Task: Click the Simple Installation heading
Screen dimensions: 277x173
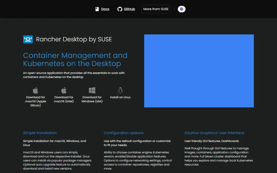Action: tap(40, 133)
